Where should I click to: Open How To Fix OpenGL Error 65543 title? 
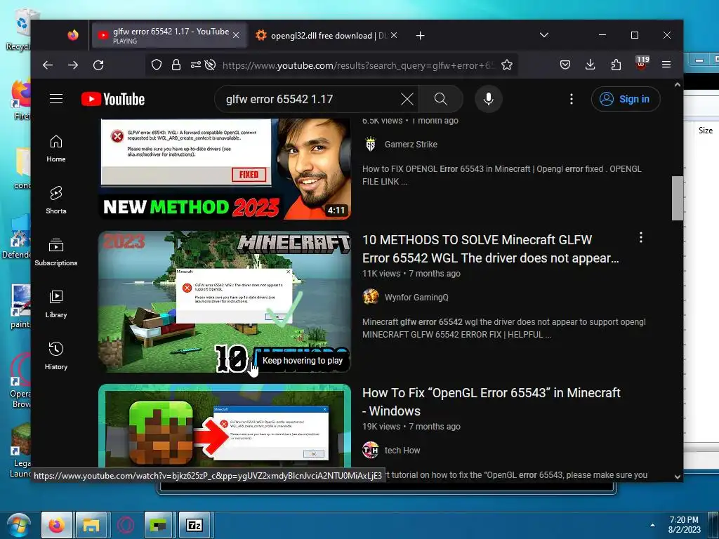coord(491,401)
